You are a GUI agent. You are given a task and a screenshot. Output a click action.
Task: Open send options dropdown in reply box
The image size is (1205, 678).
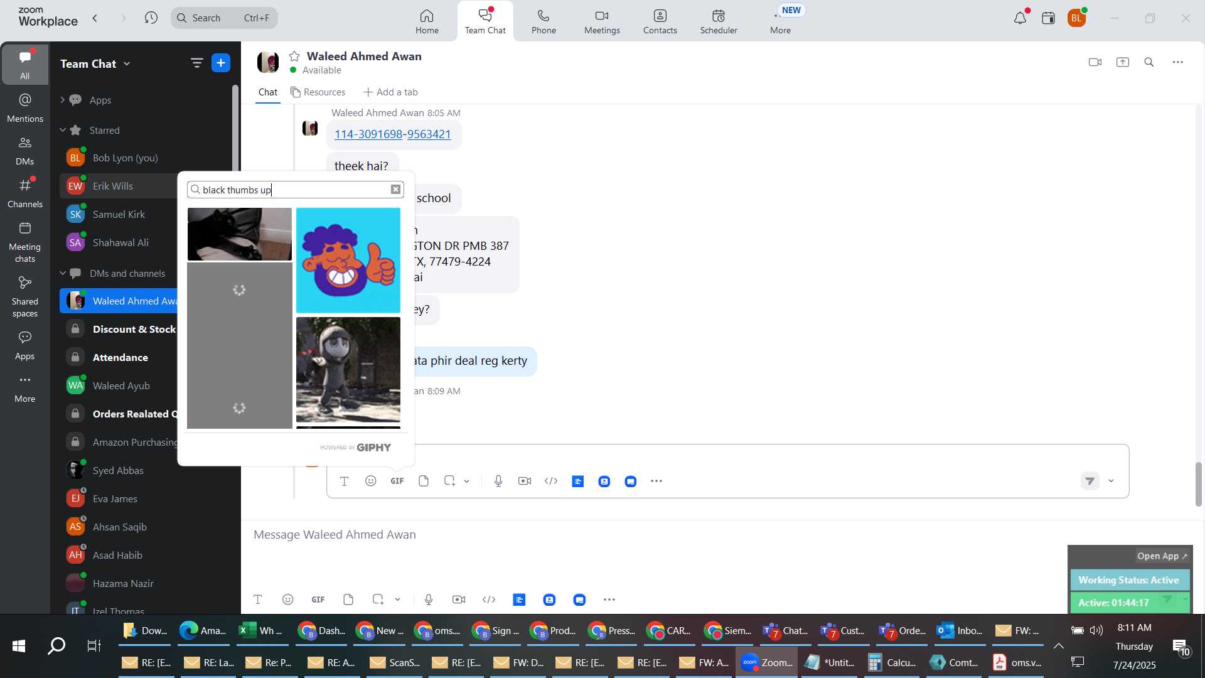click(x=1111, y=482)
